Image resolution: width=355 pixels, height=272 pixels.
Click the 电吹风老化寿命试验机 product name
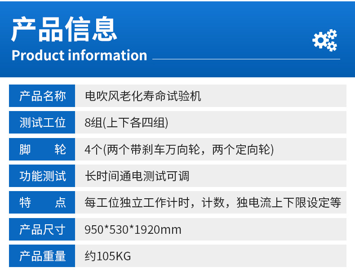[143, 96]
